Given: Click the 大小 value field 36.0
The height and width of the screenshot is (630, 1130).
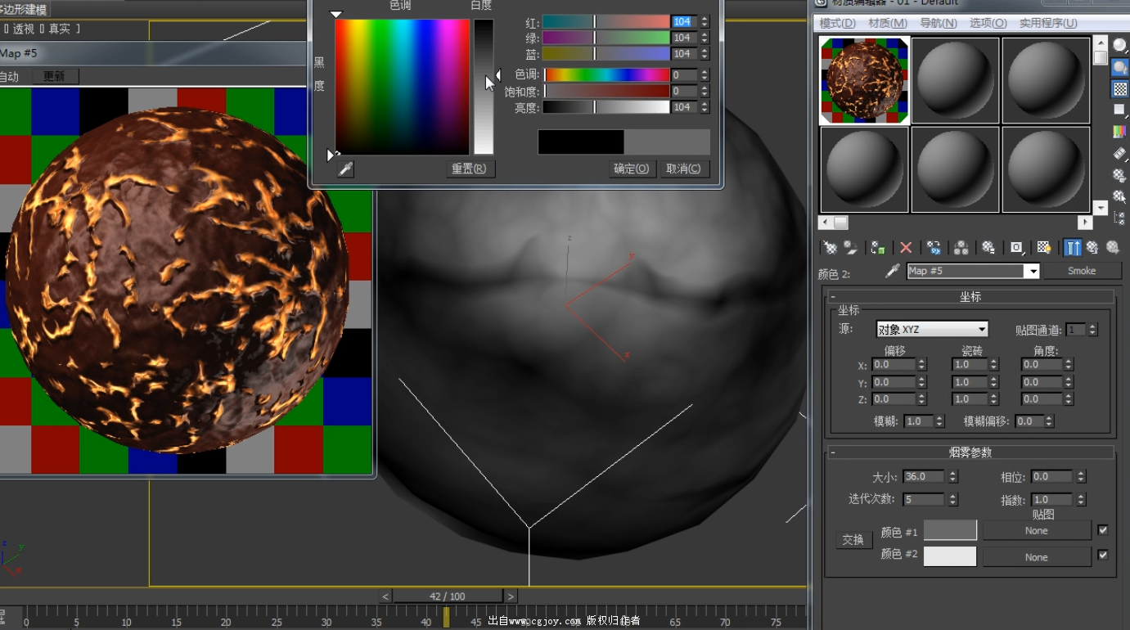Looking at the screenshot, I should click(925, 476).
